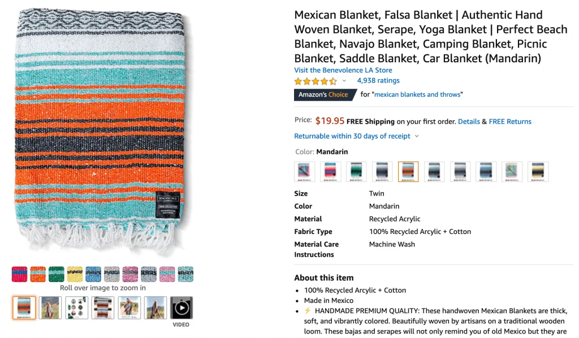The height and width of the screenshot is (338, 579).
Task: Select the currently highlighted Mandarin color option
Action: [408, 172]
